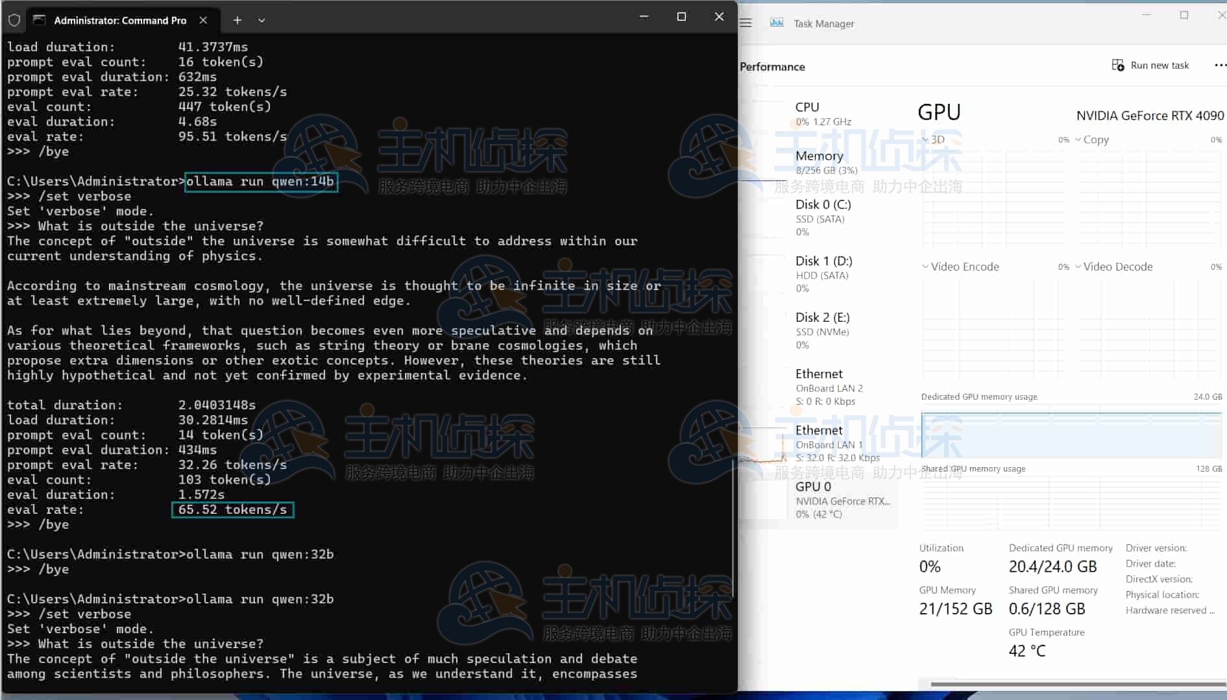
Task: Open the ellipsis more-options menu in Task Manager
Action: 1221,65
